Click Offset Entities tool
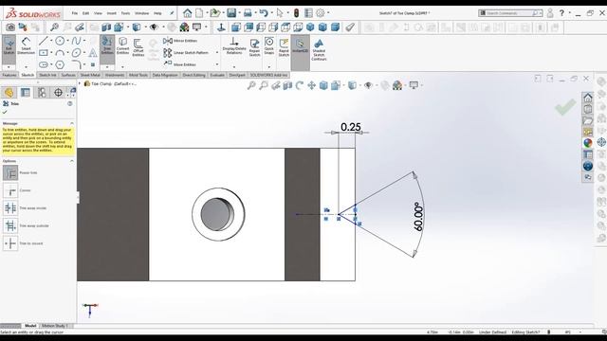The width and height of the screenshot is (607, 341). click(138, 47)
